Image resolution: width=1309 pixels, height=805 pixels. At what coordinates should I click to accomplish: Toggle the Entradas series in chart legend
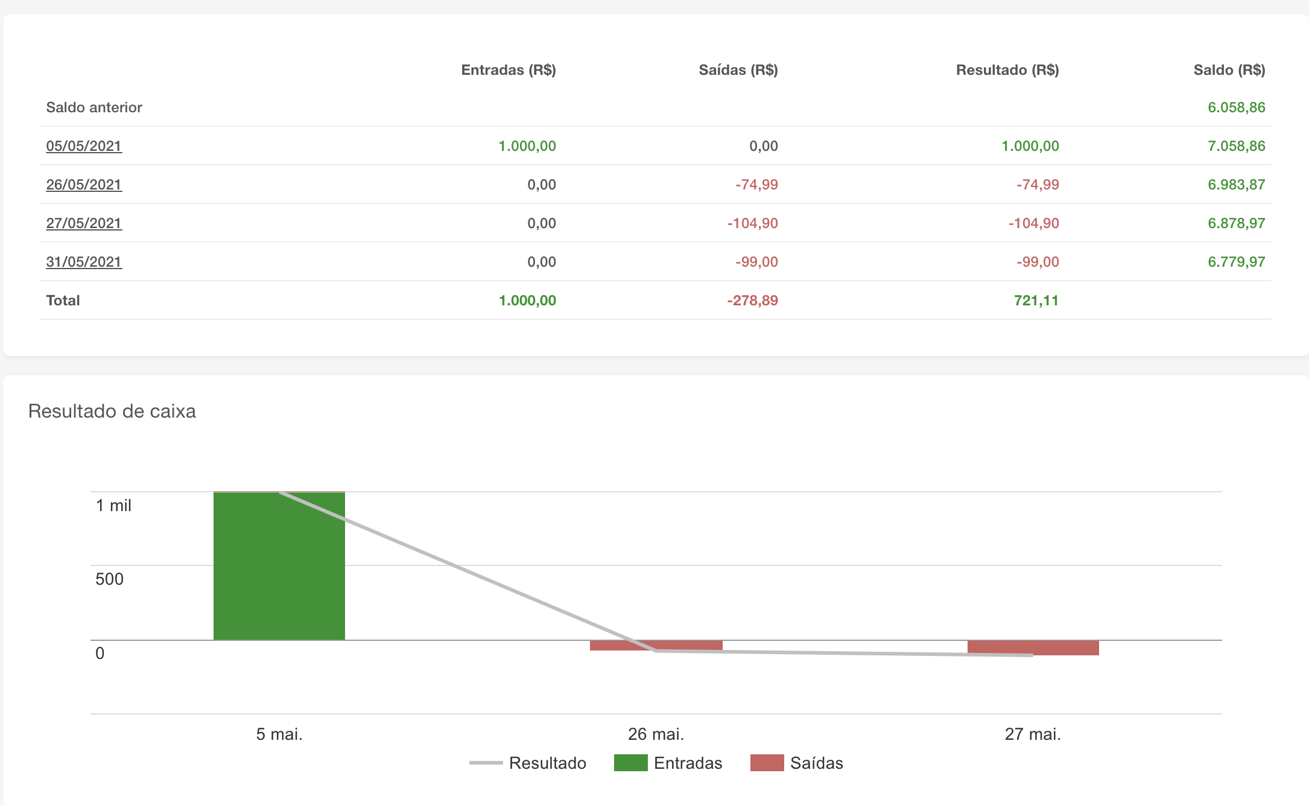click(688, 763)
